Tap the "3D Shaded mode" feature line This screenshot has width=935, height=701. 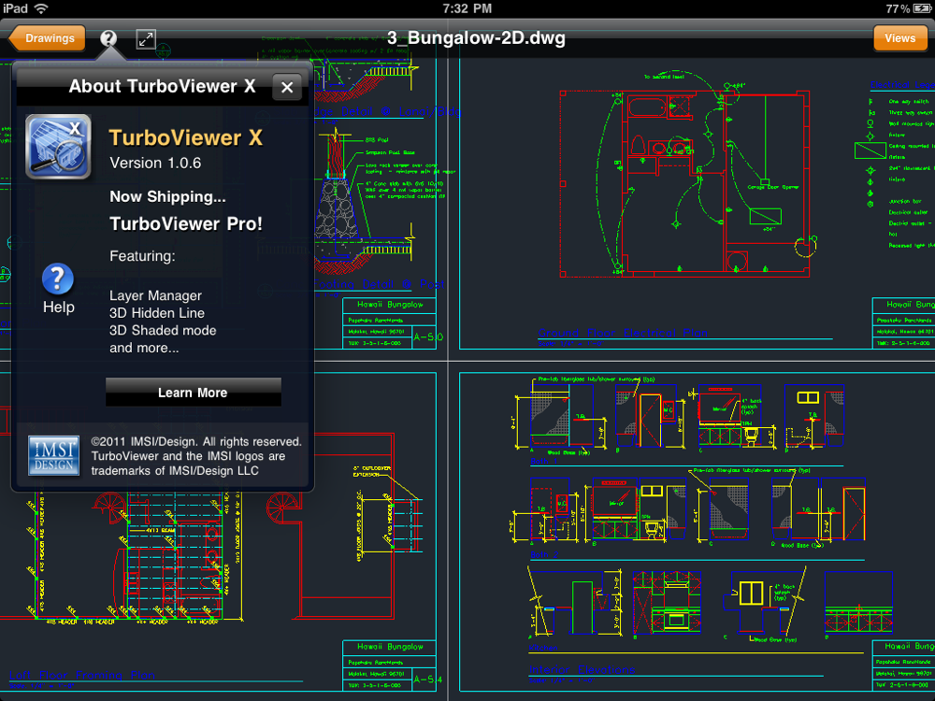[x=163, y=330]
